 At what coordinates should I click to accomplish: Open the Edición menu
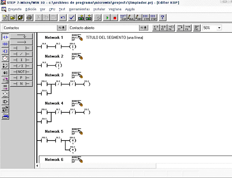(31, 9)
